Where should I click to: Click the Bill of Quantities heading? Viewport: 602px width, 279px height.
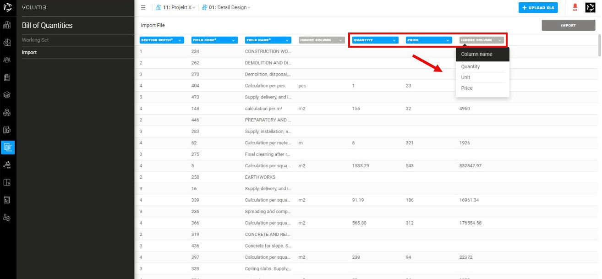point(47,25)
